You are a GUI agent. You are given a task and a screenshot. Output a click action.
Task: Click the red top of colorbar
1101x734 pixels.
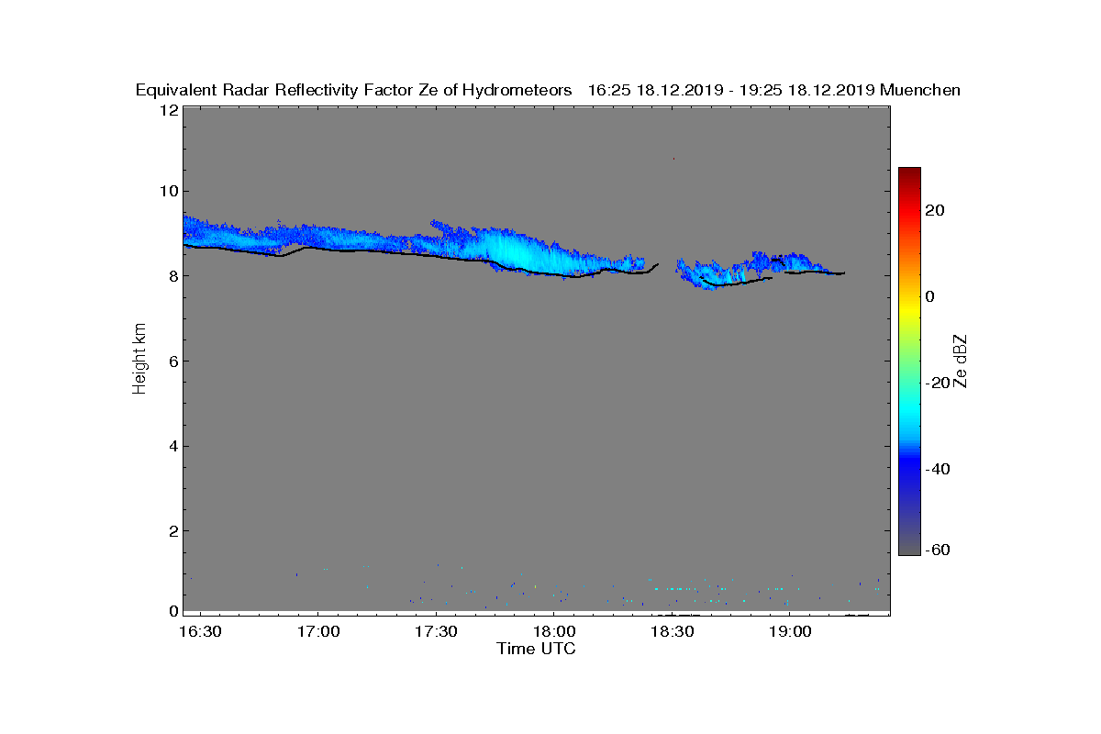[909, 179]
